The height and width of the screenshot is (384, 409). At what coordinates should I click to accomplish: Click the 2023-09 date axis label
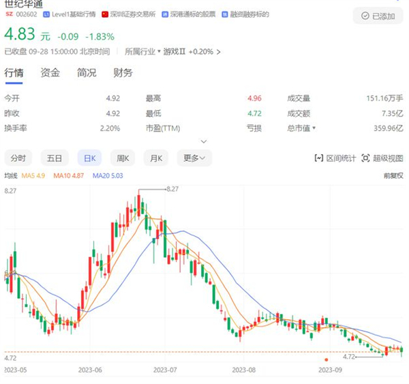point(330,370)
